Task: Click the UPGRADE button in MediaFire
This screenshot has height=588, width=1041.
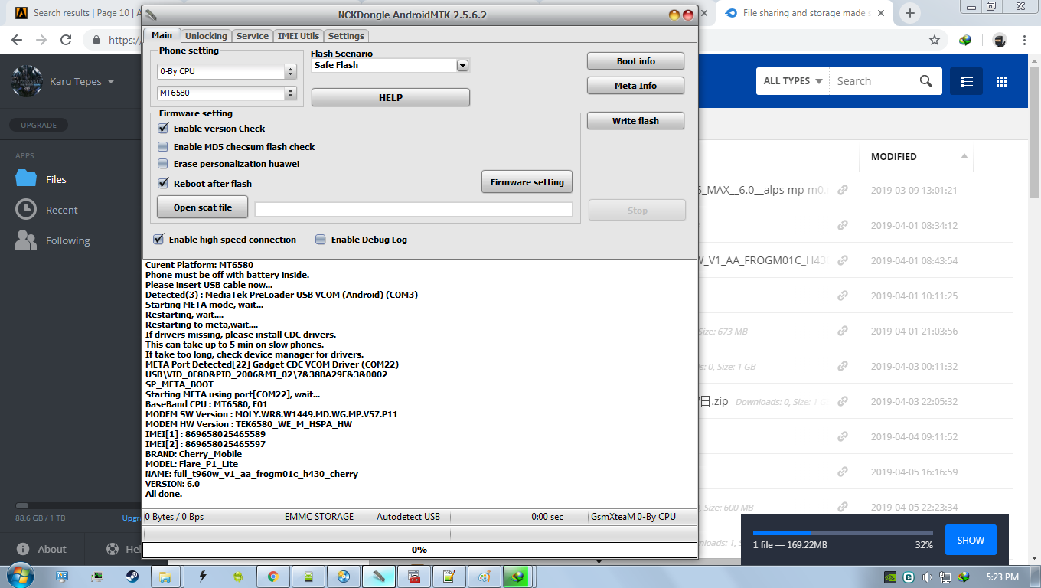Action: tap(38, 125)
